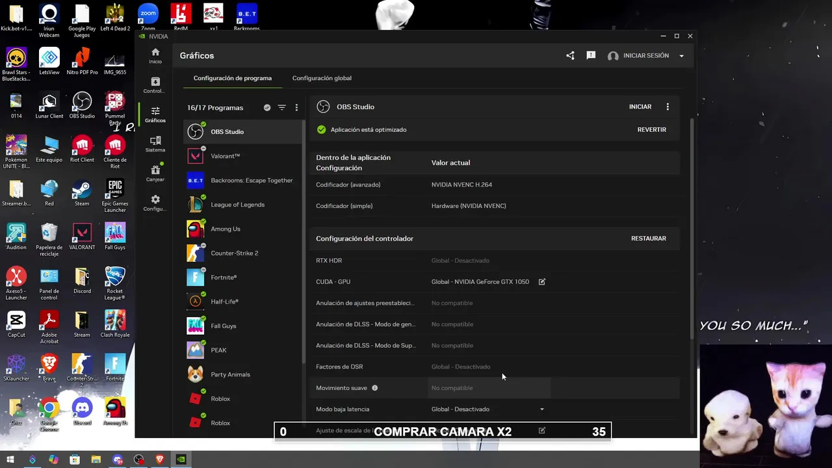This screenshot has width=832, height=468.
Task: Select Among Us in programs list
Action: point(243,229)
